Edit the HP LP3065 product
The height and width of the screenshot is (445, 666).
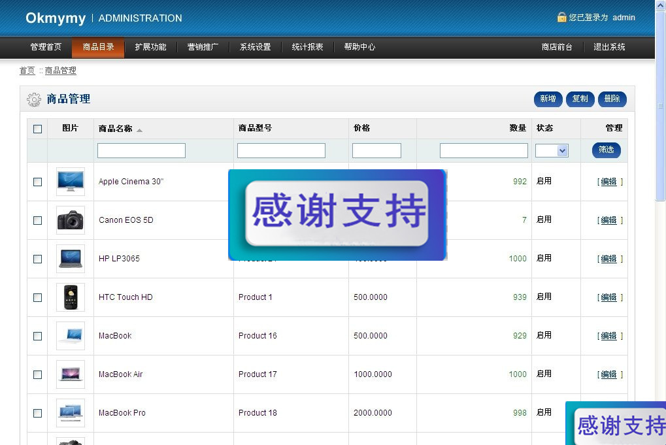click(608, 259)
